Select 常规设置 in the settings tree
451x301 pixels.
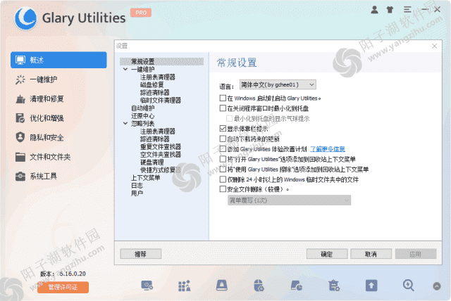pyautogui.click(x=161, y=61)
